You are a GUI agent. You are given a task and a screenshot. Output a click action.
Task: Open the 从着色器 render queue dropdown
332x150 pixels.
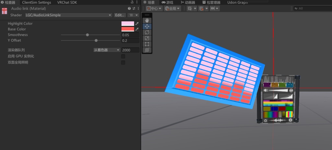107,50
